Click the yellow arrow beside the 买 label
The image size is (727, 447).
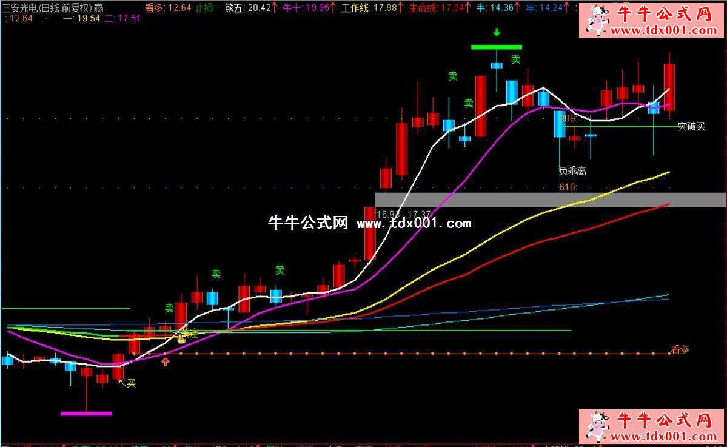click(122, 383)
